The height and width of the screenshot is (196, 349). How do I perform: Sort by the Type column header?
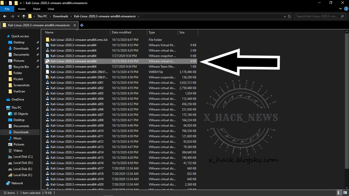coord(152,32)
